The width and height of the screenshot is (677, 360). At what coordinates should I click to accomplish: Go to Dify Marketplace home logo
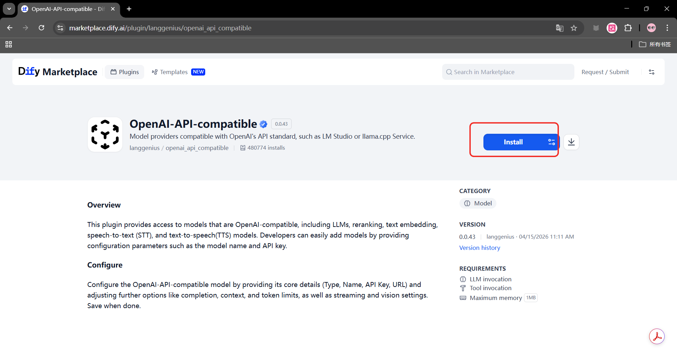(58, 72)
